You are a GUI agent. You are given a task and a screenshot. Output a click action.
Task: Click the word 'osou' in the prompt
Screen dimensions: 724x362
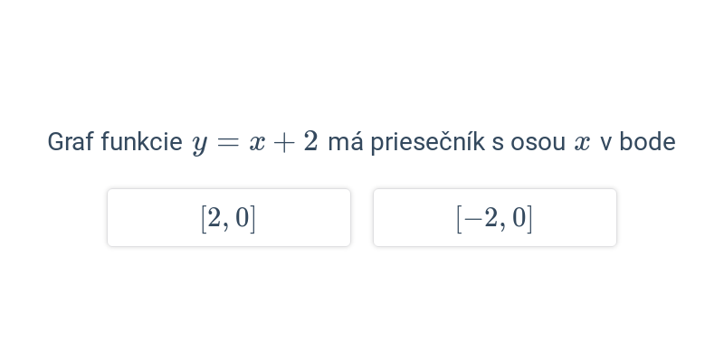[538, 143]
